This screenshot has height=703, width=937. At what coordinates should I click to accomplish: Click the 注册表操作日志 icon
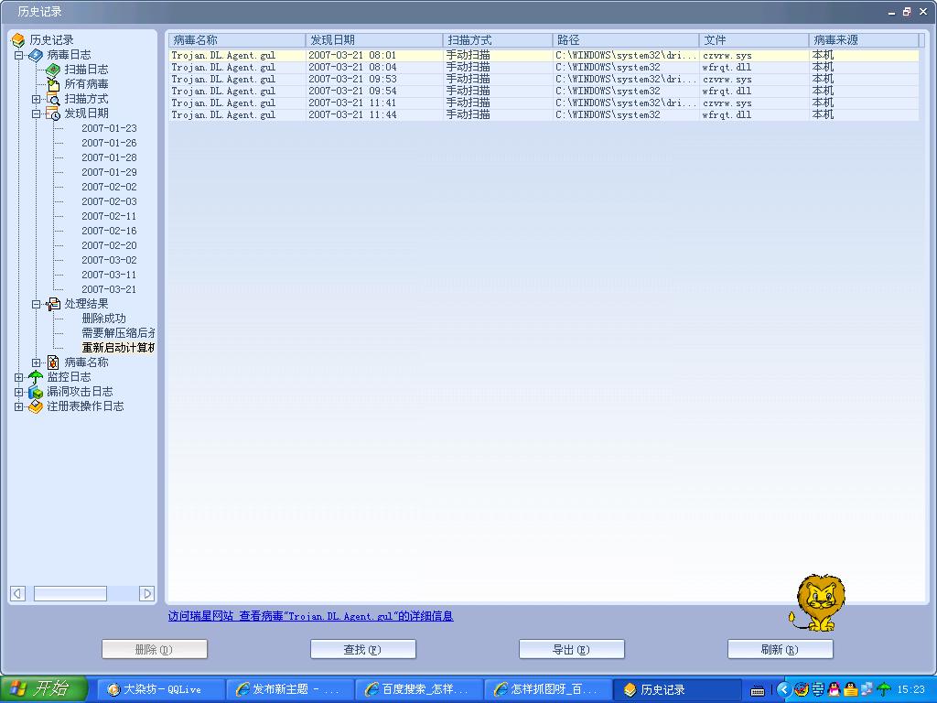36,406
